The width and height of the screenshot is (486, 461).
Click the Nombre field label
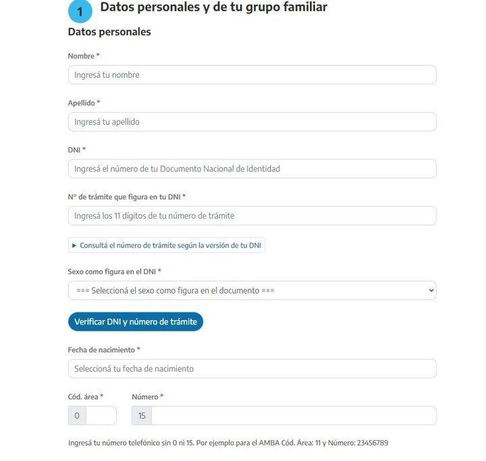click(81, 56)
